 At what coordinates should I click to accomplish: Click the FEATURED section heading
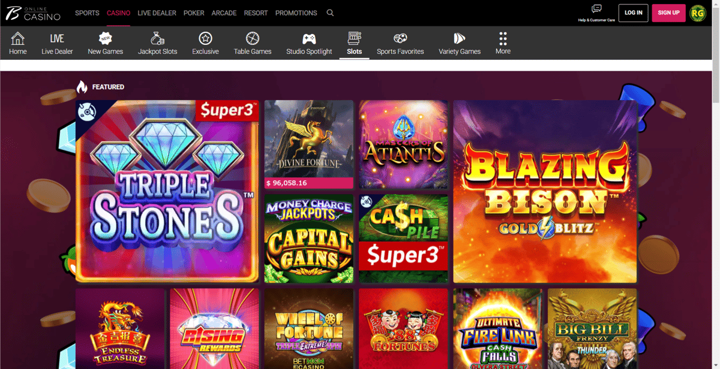108,87
